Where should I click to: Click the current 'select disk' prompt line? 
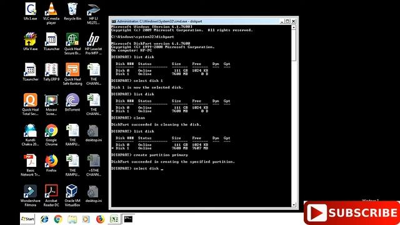point(137,168)
